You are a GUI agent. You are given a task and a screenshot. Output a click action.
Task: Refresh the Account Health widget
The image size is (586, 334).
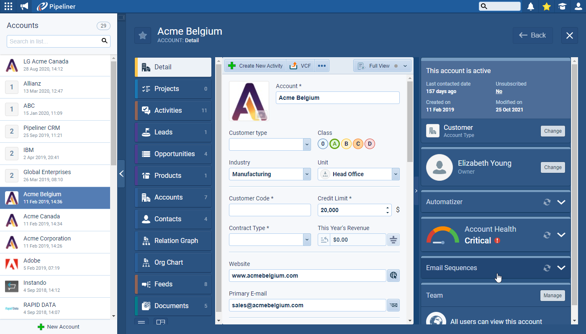click(547, 235)
